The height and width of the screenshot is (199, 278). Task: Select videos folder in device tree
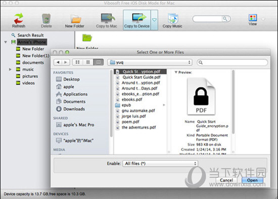click(x=28, y=83)
